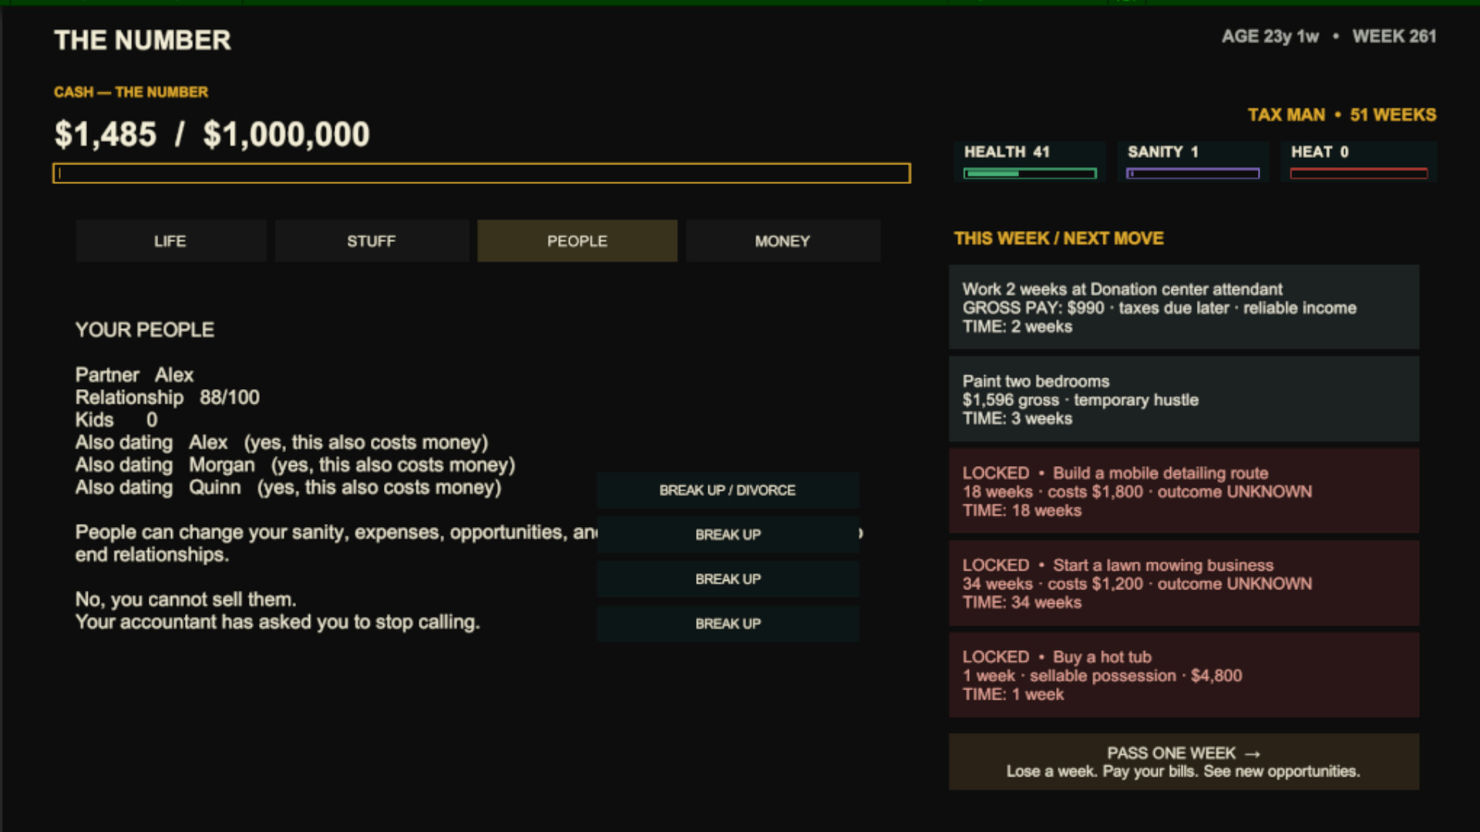Screen dimensions: 1480x832
Task: Choose Work 2 weeks at Donation center attendant
Action: 1184,307
